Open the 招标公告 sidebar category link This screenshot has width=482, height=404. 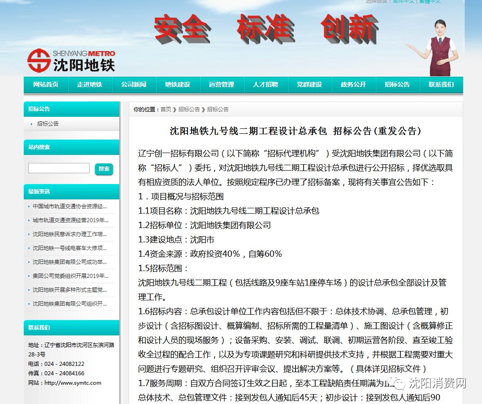pyautogui.click(x=48, y=124)
